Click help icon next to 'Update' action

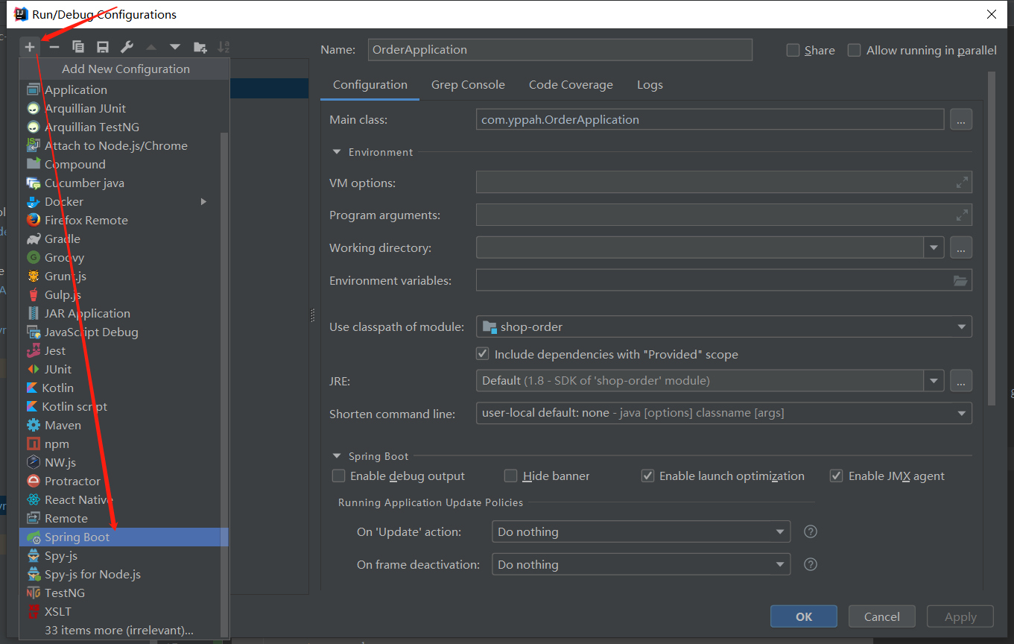tap(811, 532)
